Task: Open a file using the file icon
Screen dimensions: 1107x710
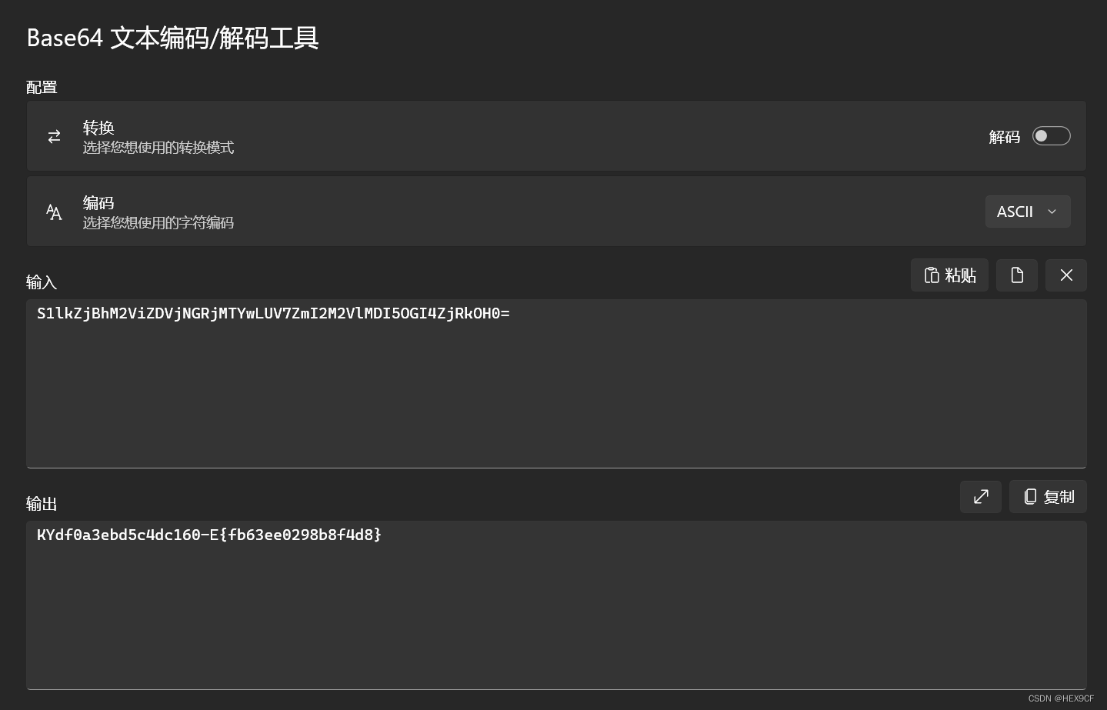Action: [1016, 275]
